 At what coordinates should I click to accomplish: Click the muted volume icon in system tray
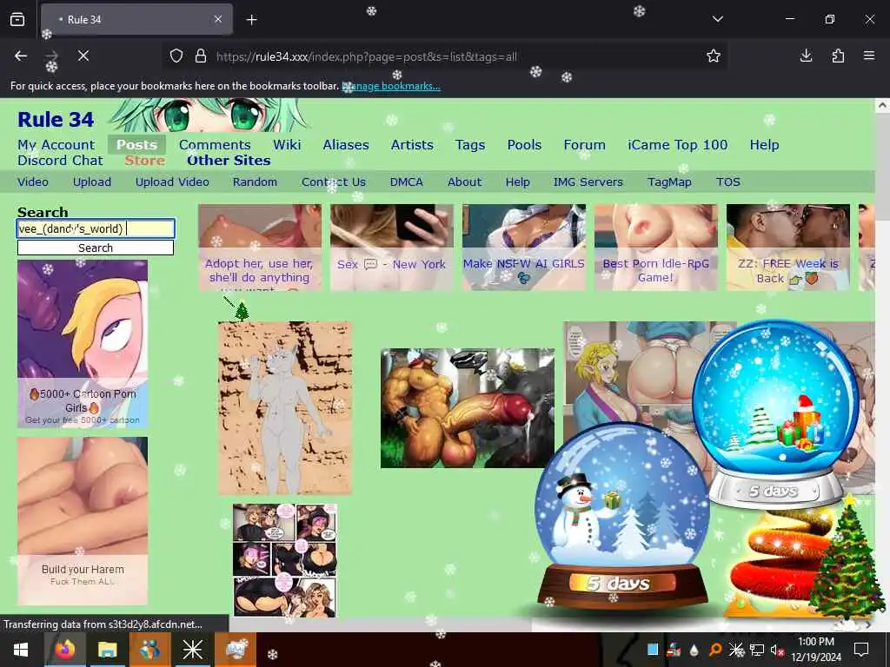tap(776, 650)
